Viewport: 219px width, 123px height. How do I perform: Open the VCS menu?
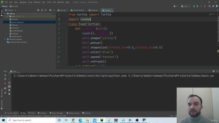[54, 2]
